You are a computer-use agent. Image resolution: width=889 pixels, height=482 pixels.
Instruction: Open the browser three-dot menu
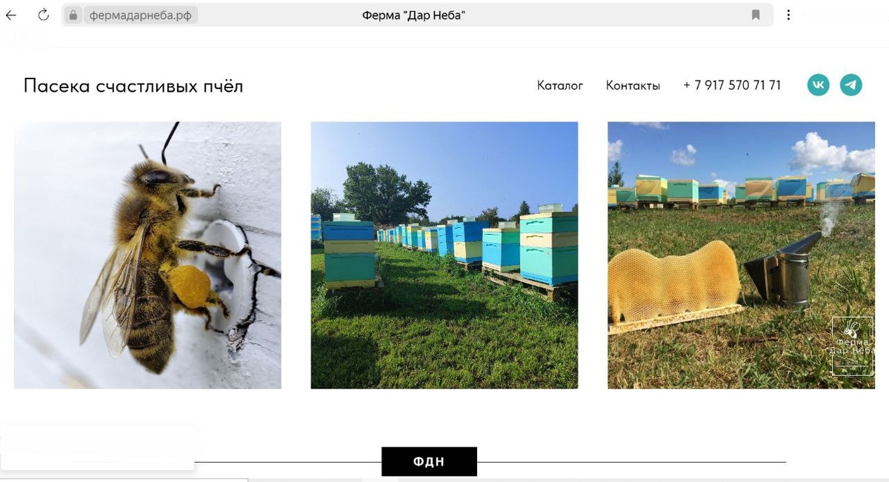[x=788, y=15]
